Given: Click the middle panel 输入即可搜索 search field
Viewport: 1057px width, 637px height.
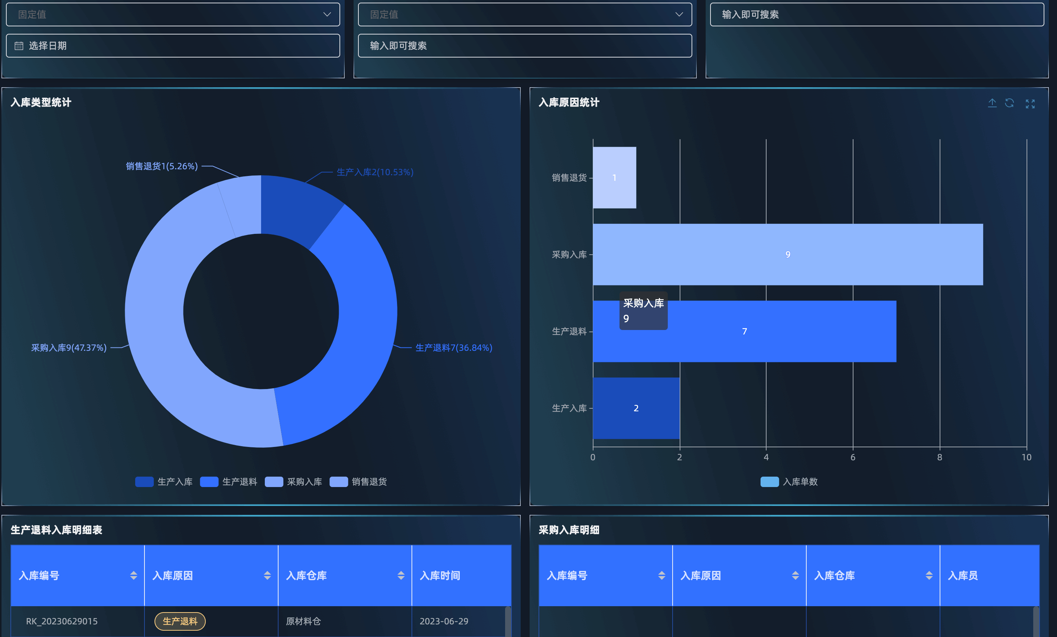Looking at the screenshot, I should pyautogui.click(x=525, y=46).
